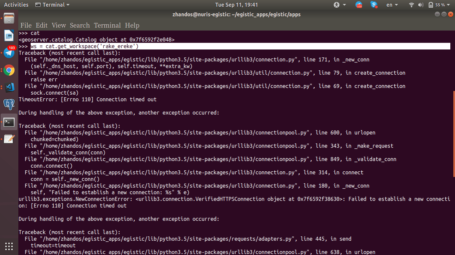Click the 'chunked=chunked)' line

(x=55, y=139)
